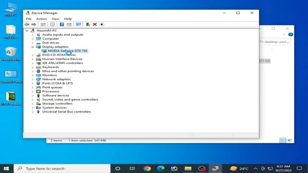Screen dimensions: 308x173
Task: Click the large icons view icon in Explorer
Action: click(x=290, y=140)
